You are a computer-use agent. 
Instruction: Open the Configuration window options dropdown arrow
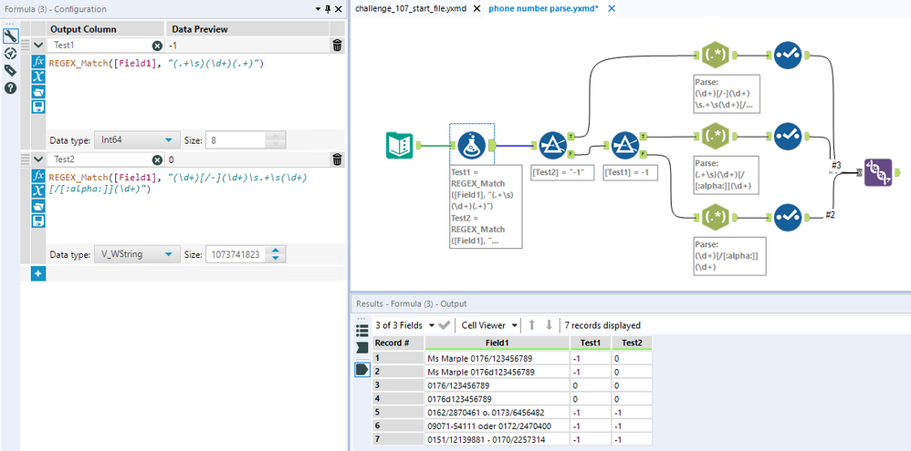pyautogui.click(x=318, y=9)
